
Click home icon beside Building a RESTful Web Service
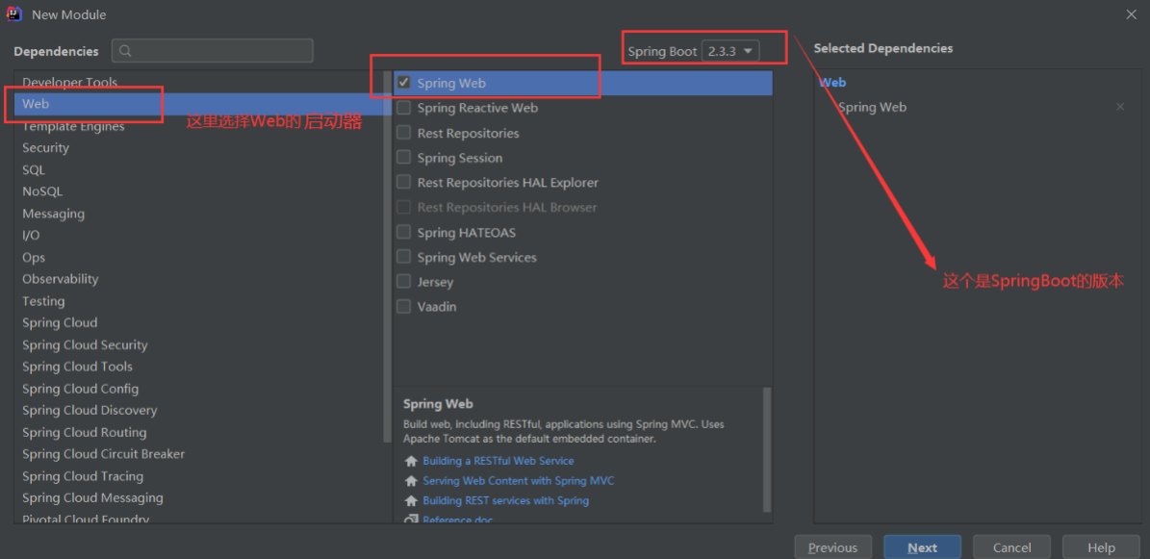pyautogui.click(x=411, y=462)
